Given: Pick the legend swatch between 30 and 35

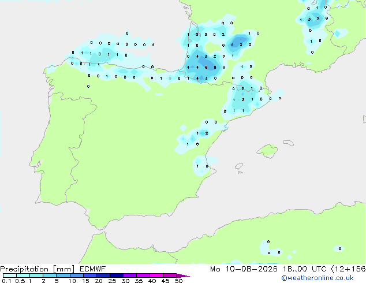Looking at the screenshot, I should 129,275.
